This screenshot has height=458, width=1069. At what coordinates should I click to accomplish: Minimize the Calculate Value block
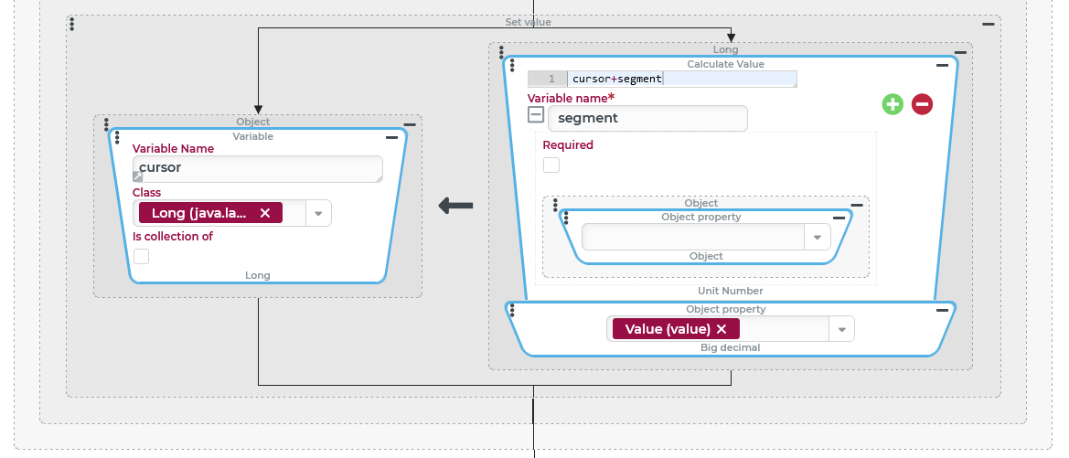click(x=942, y=66)
